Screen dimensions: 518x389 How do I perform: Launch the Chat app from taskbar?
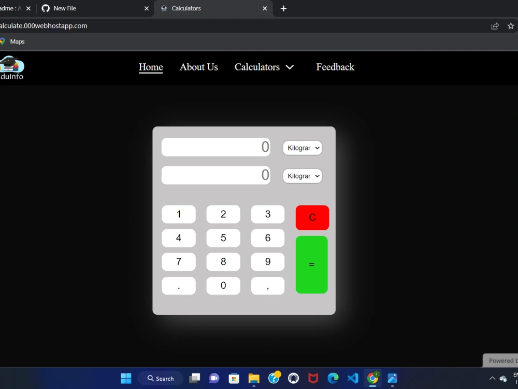coord(214,378)
